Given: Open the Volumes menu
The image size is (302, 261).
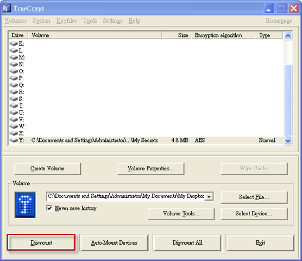Looking at the screenshot, I should (16, 21).
